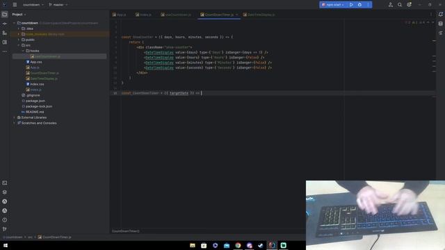Viewport: 445px width, 250px height.
Task: Open the Windows Start menu
Action: (x=5, y=245)
